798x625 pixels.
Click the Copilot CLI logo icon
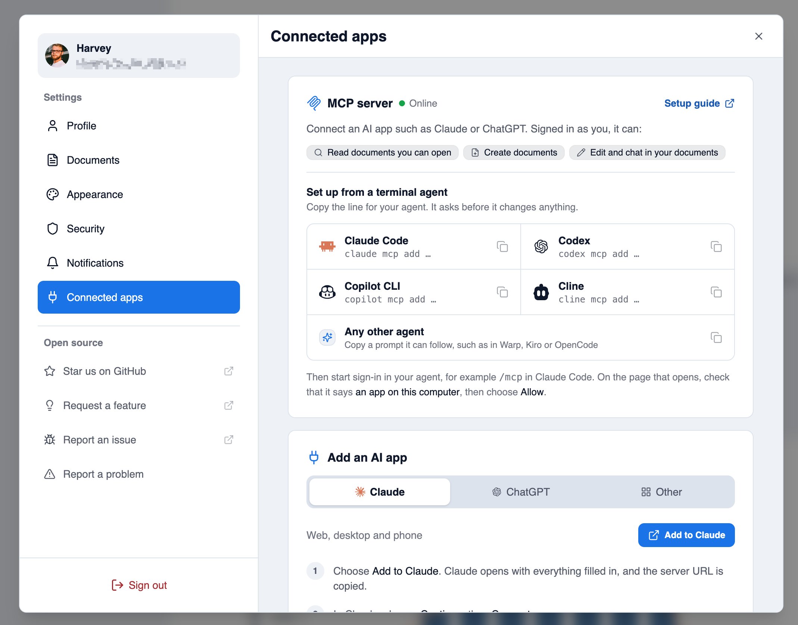pos(327,292)
